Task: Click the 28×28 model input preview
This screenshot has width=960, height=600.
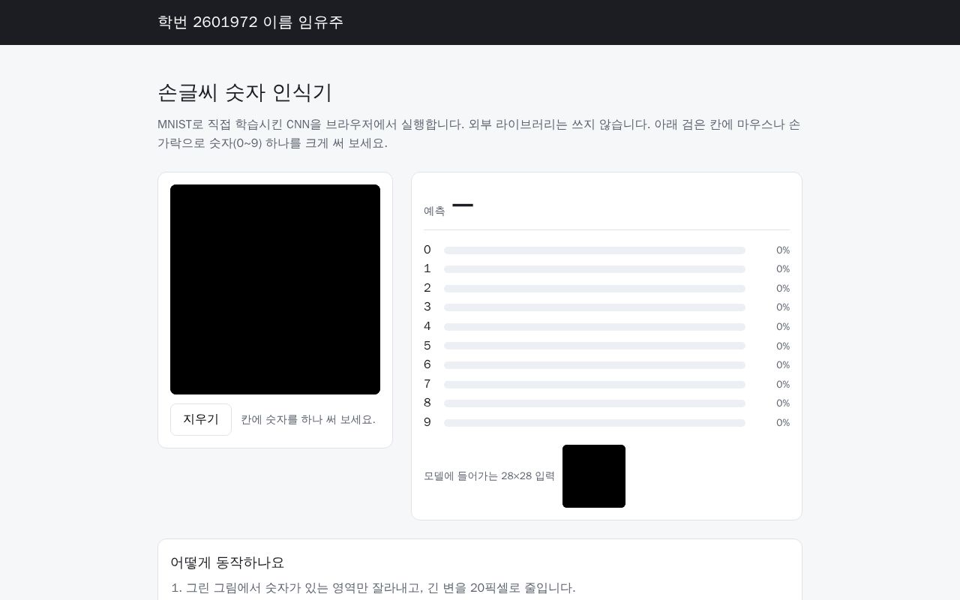Action: (594, 476)
